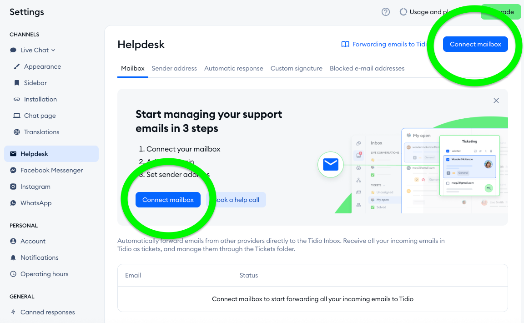Click the CHANNELS section heading
This screenshot has width=524, height=323.
pyautogui.click(x=25, y=35)
